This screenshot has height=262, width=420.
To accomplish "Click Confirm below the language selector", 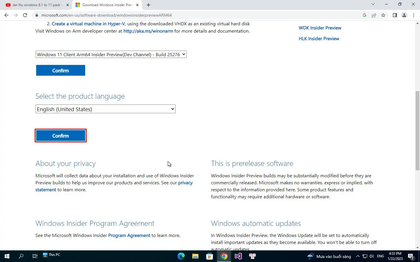I will click(x=60, y=136).
